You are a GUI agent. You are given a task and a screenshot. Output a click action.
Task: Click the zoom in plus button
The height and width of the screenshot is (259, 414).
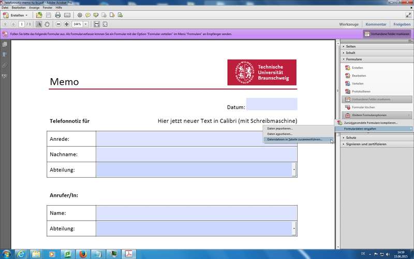click(66, 24)
